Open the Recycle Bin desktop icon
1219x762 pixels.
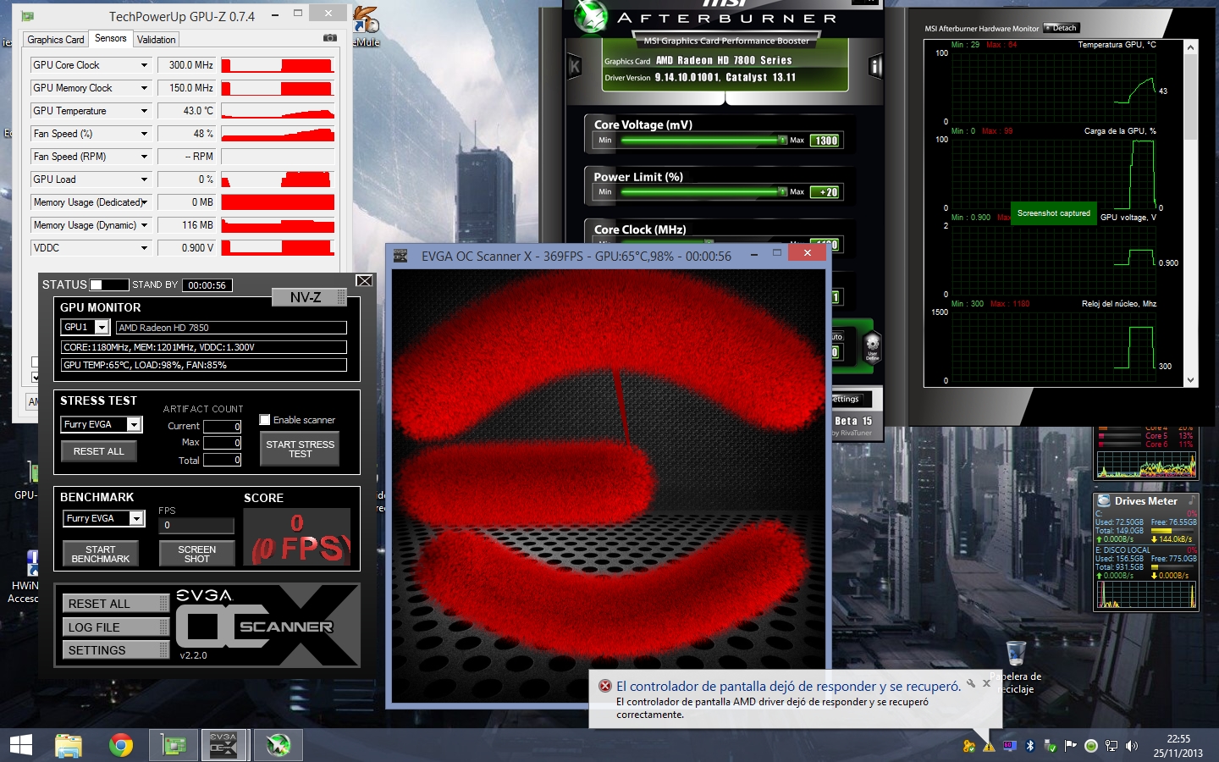1017,654
